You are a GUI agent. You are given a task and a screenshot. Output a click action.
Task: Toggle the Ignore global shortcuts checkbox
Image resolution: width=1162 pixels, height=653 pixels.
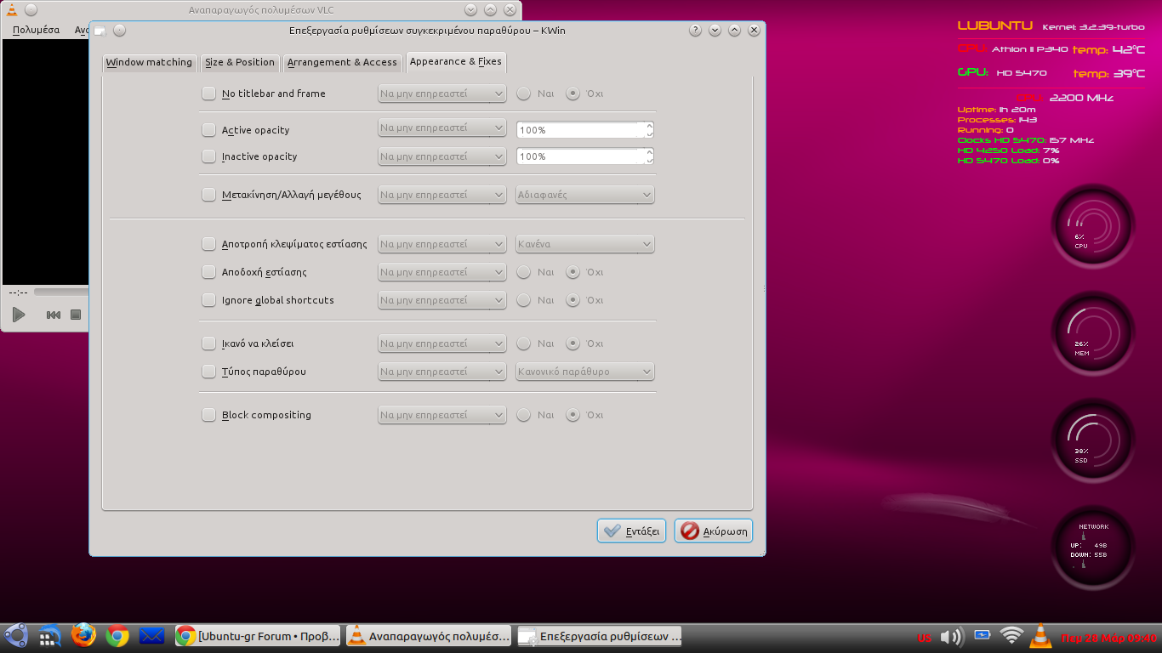(x=208, y=300)
